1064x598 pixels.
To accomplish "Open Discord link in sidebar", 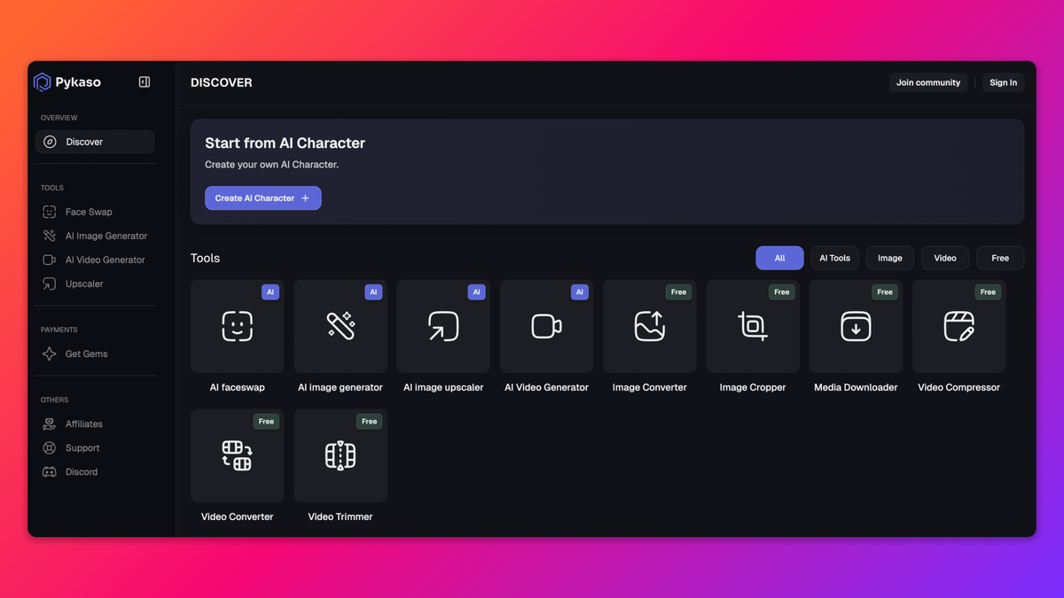I will 81,472.
